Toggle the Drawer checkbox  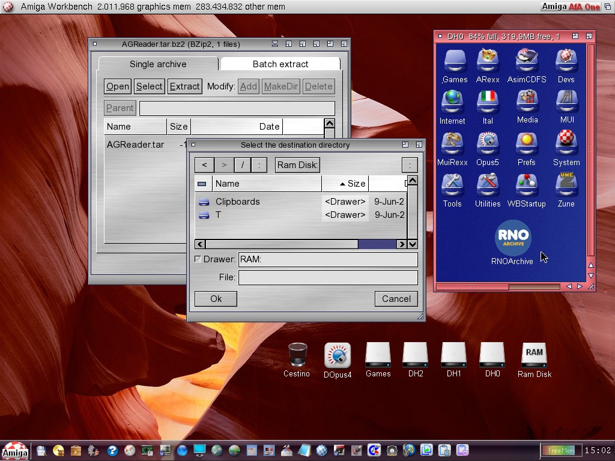coord(198,259)
